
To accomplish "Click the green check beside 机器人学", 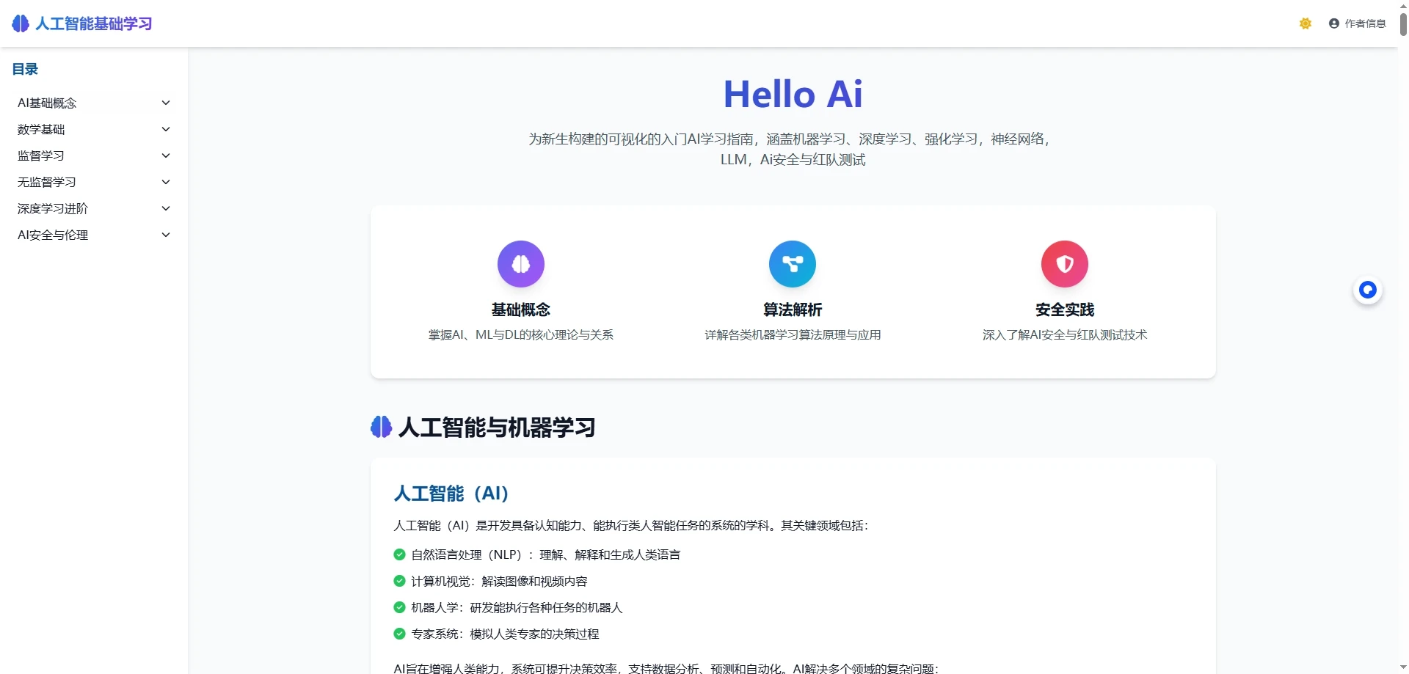I will click(399, 607).
